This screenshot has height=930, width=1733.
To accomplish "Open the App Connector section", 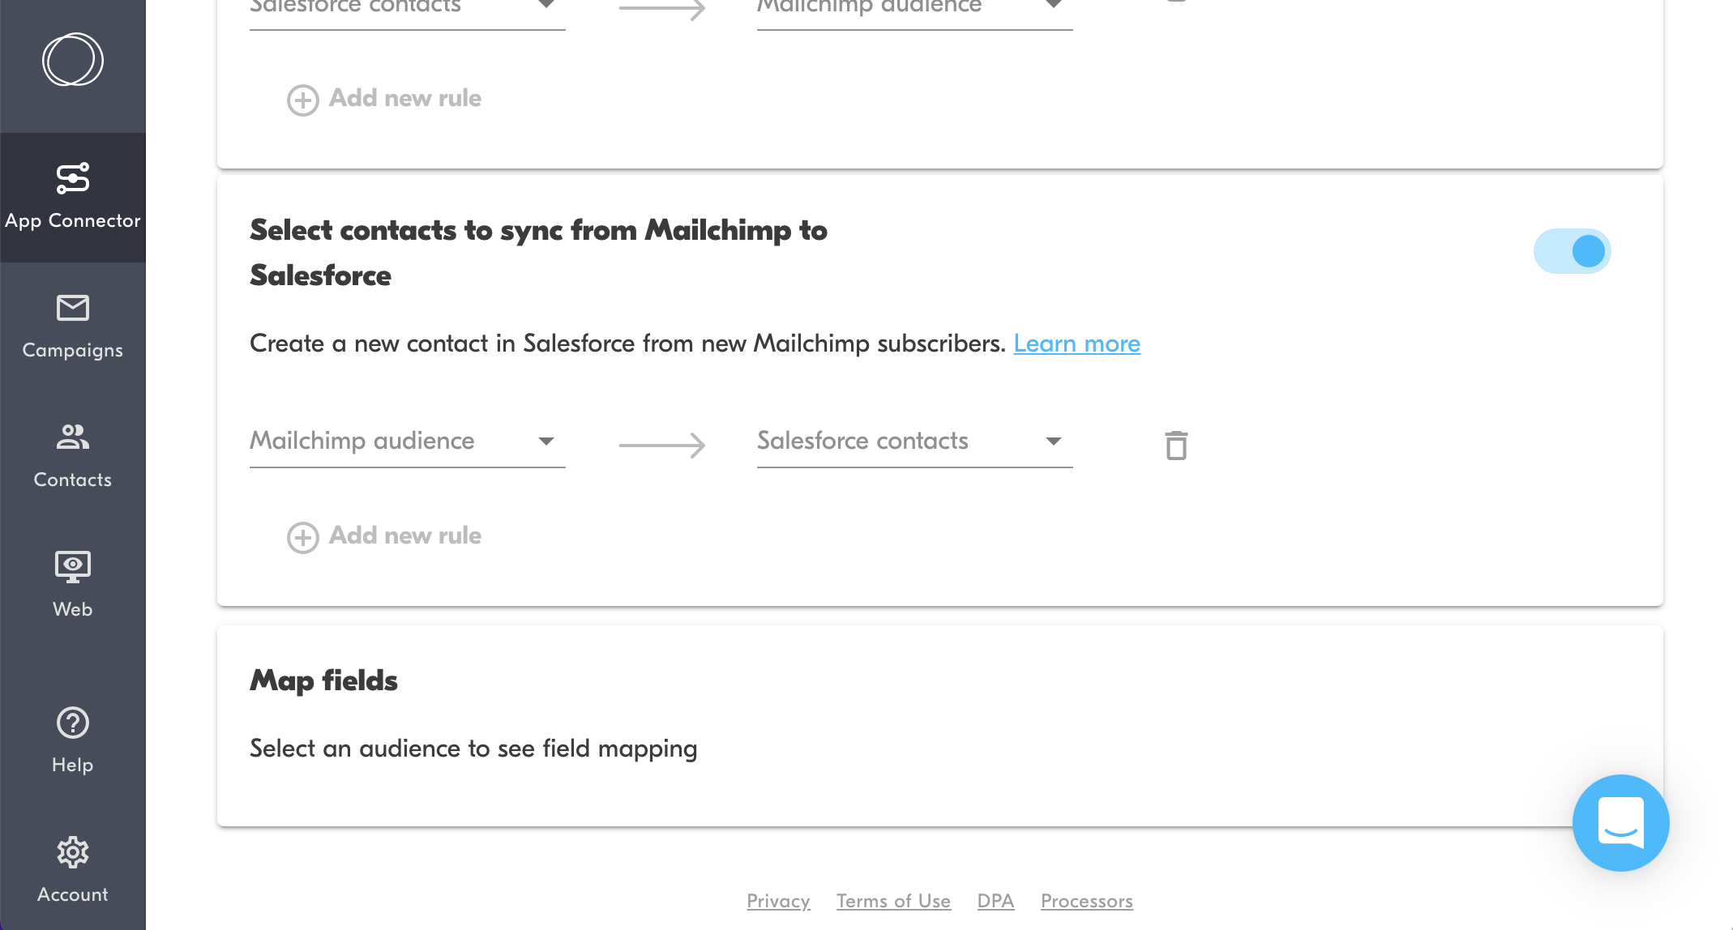I will (73, 194).
